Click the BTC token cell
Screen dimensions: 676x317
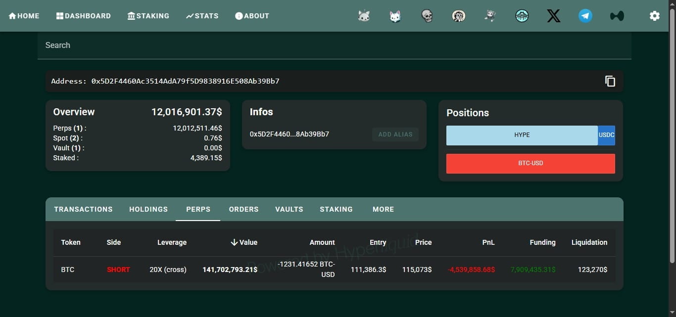click(68, 270)
